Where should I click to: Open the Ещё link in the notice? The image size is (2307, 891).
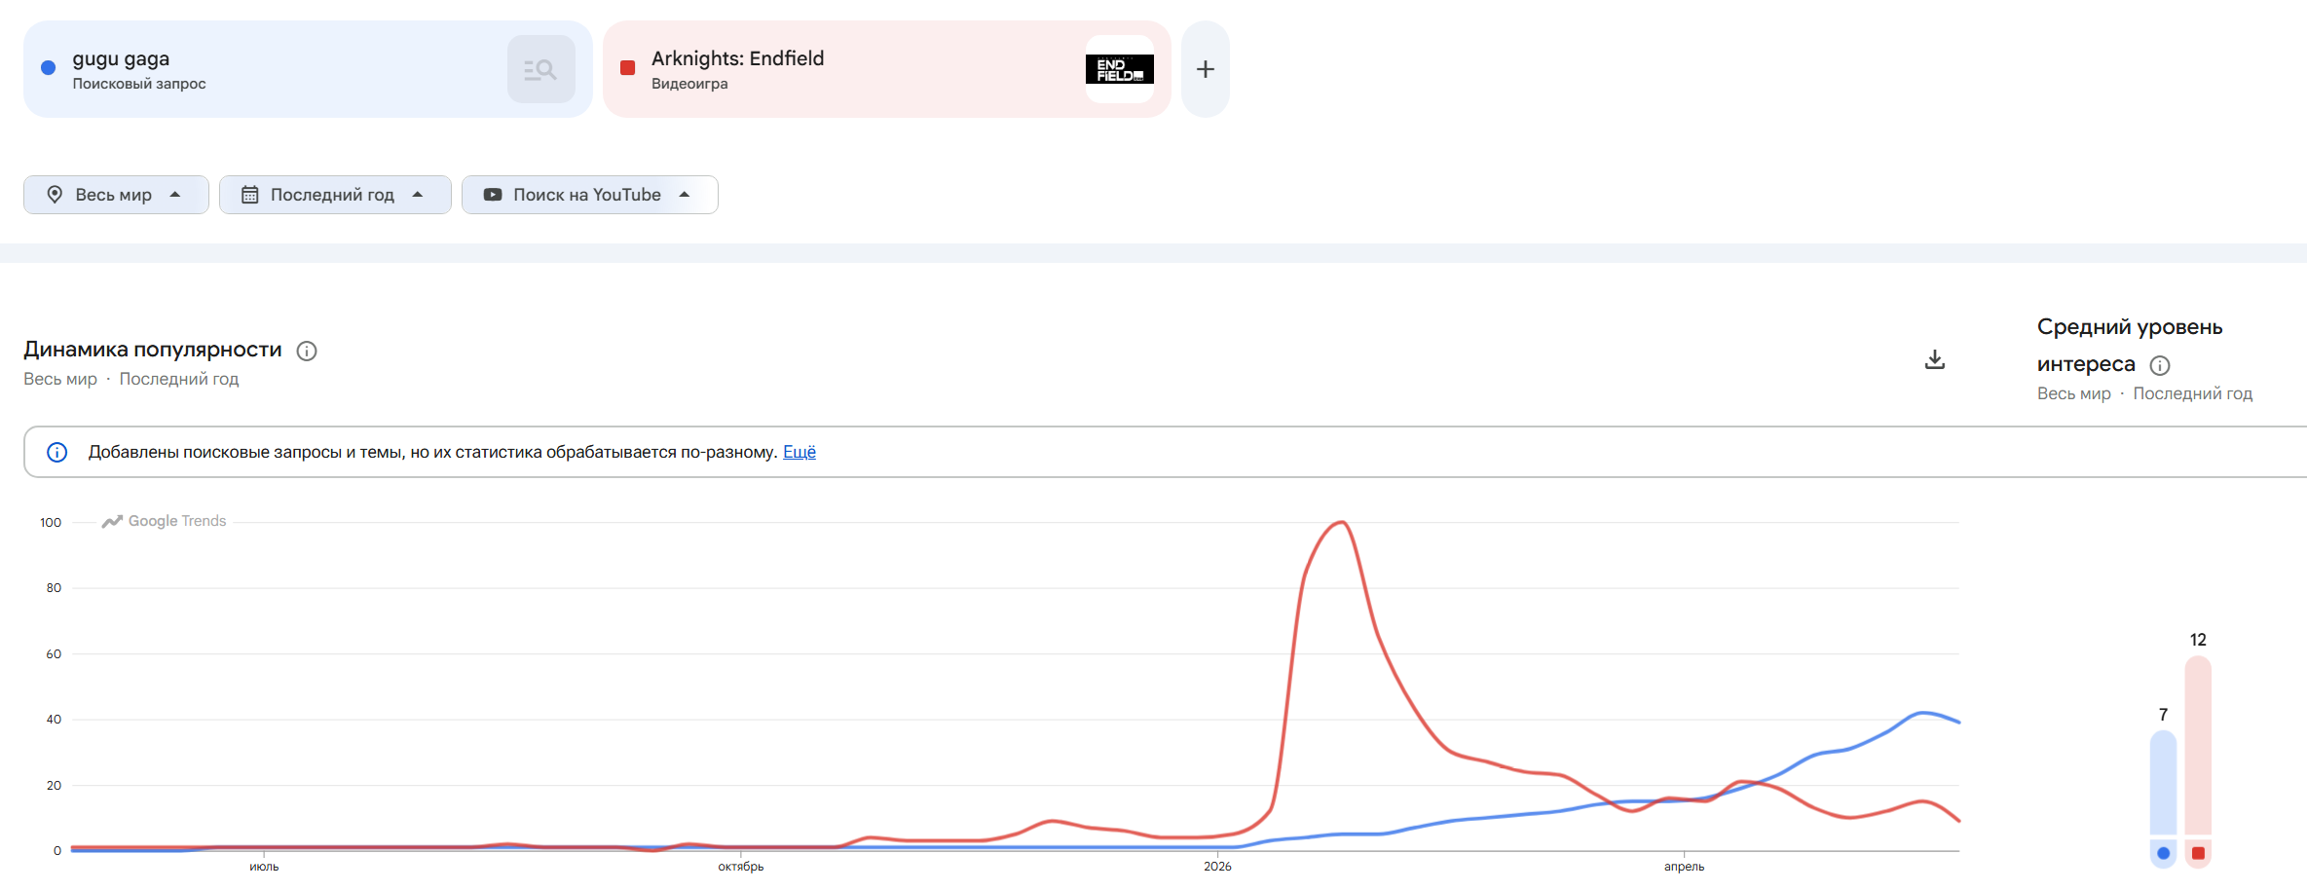pos(800,452)
